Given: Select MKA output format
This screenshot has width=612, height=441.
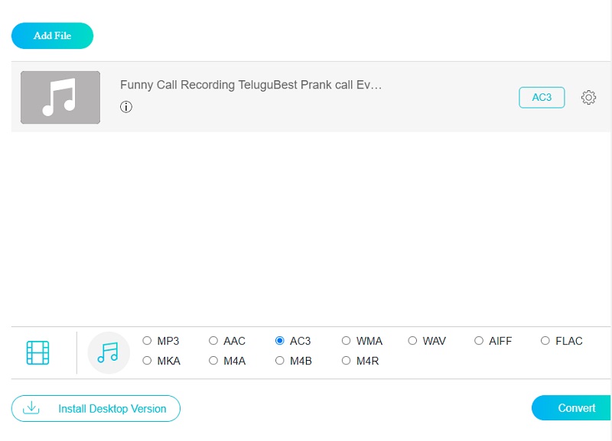Looking at the screenshot, I should pos(148,361).
